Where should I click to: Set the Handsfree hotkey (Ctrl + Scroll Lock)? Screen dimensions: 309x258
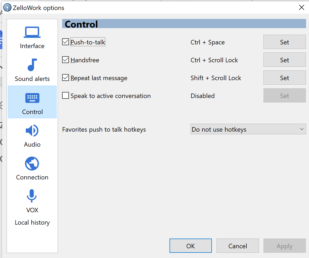(285, 60)
